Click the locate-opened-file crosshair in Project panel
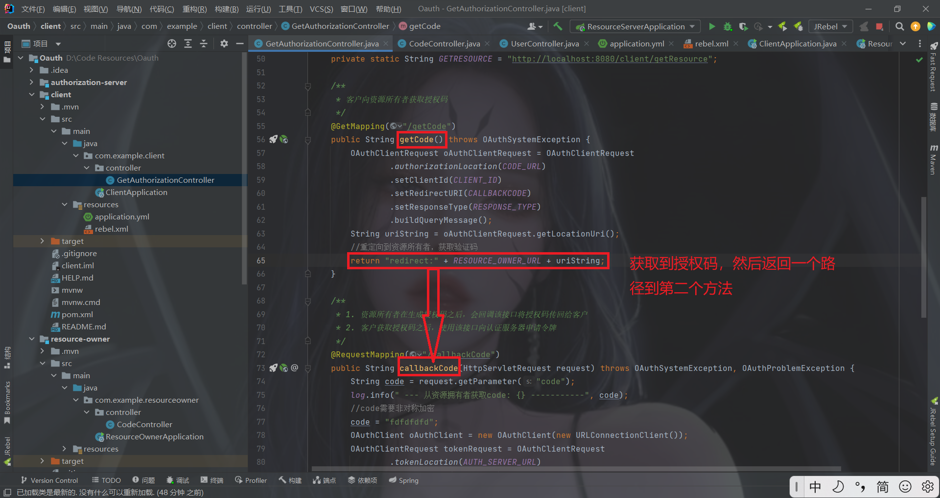The image size is (940, 498). [171, 43]
